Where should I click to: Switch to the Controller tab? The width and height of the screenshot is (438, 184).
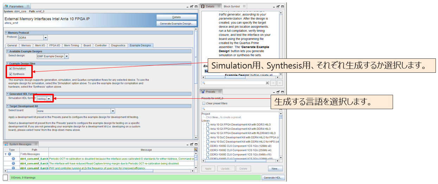(101, 45)
